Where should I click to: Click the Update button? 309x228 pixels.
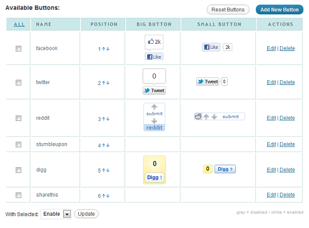87,214
